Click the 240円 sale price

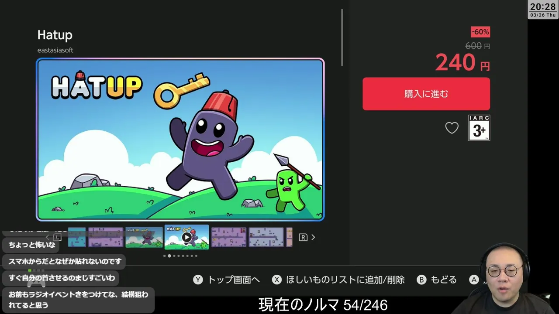pos(462,63)
